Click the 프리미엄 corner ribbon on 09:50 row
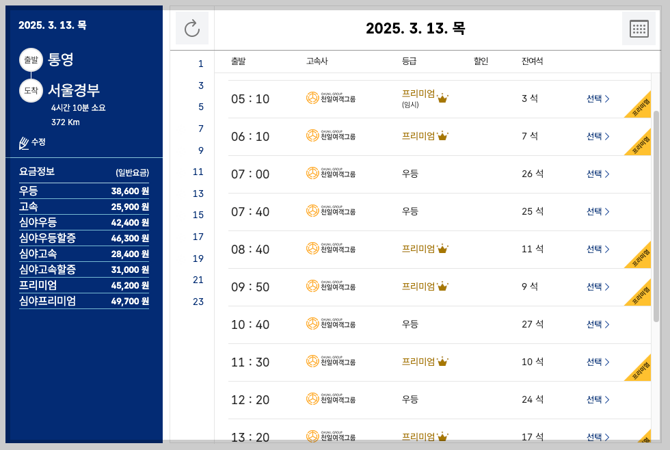670x450 pixels. tap(641, 295)
